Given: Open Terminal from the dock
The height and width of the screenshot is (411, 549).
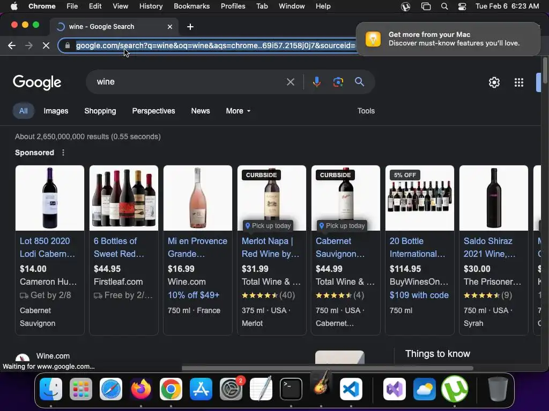Looking at the screenshot, I should click(x=291, y=389).
